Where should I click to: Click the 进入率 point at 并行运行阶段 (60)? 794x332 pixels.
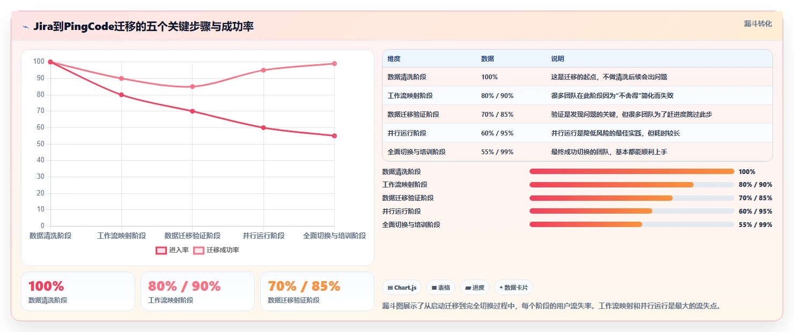click(x=263, y=127)
